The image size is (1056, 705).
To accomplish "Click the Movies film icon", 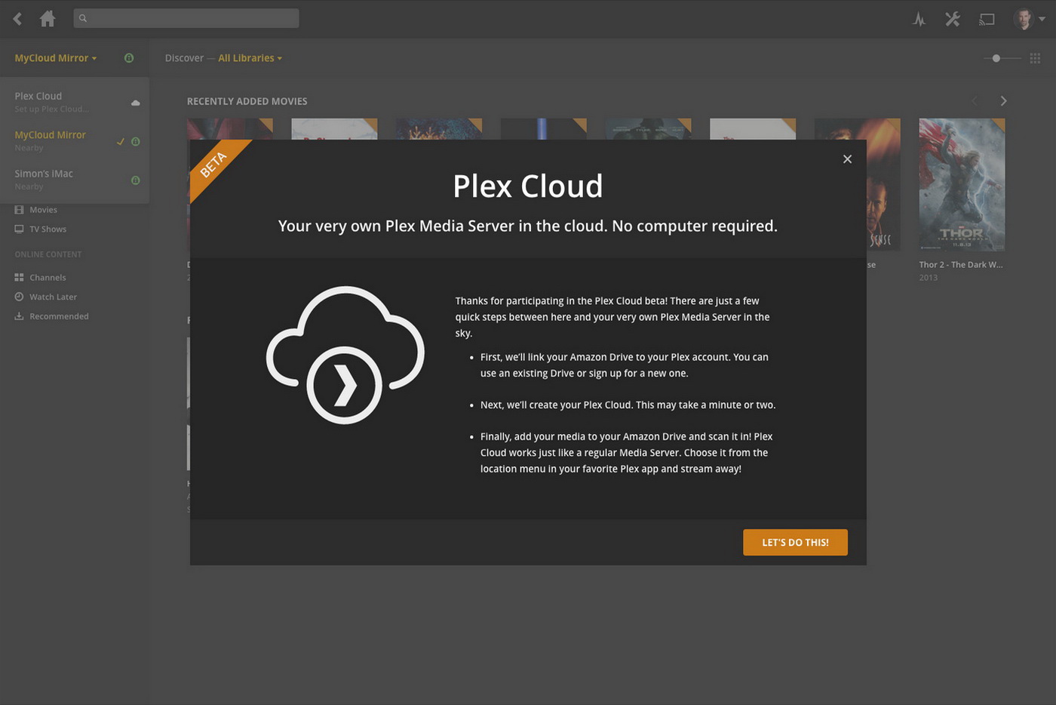I will 20,210.
